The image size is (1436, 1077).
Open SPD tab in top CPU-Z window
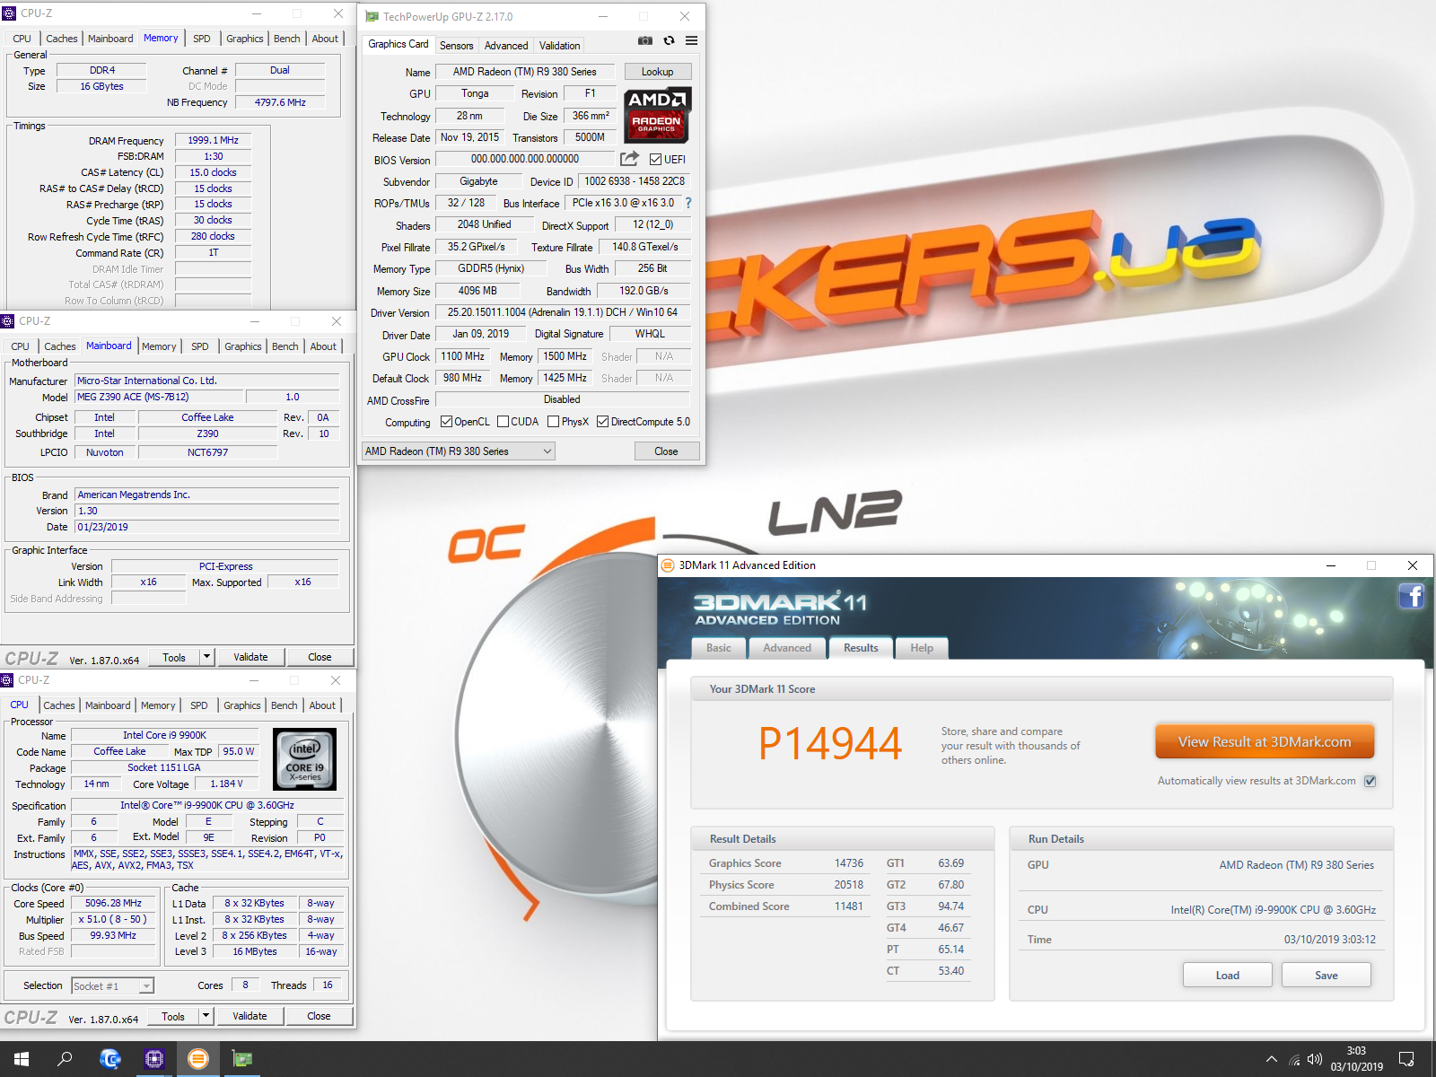tap(202, 39)
